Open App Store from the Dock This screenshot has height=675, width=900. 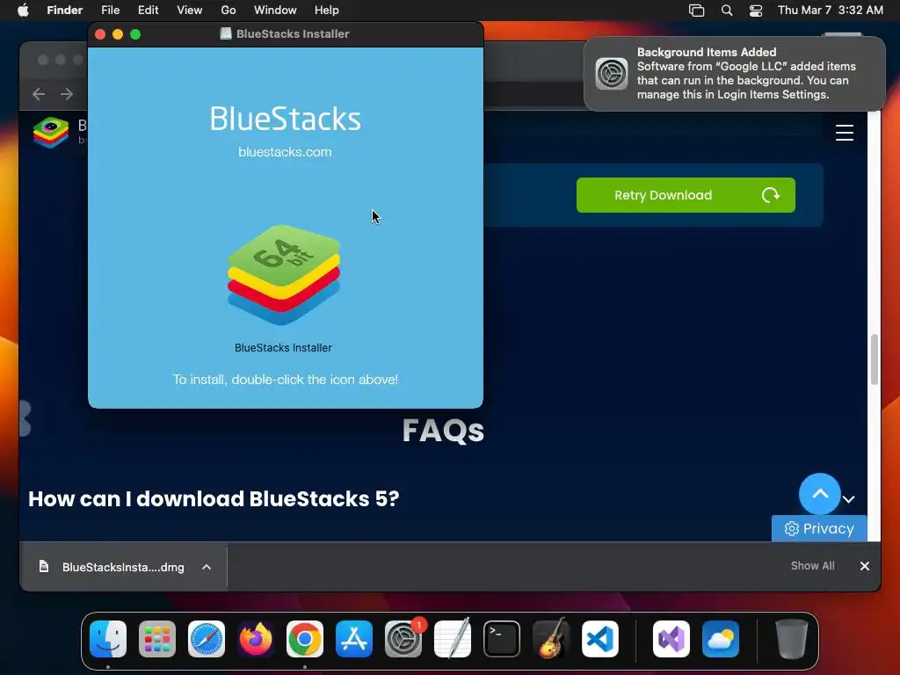[x=354, y=639]
